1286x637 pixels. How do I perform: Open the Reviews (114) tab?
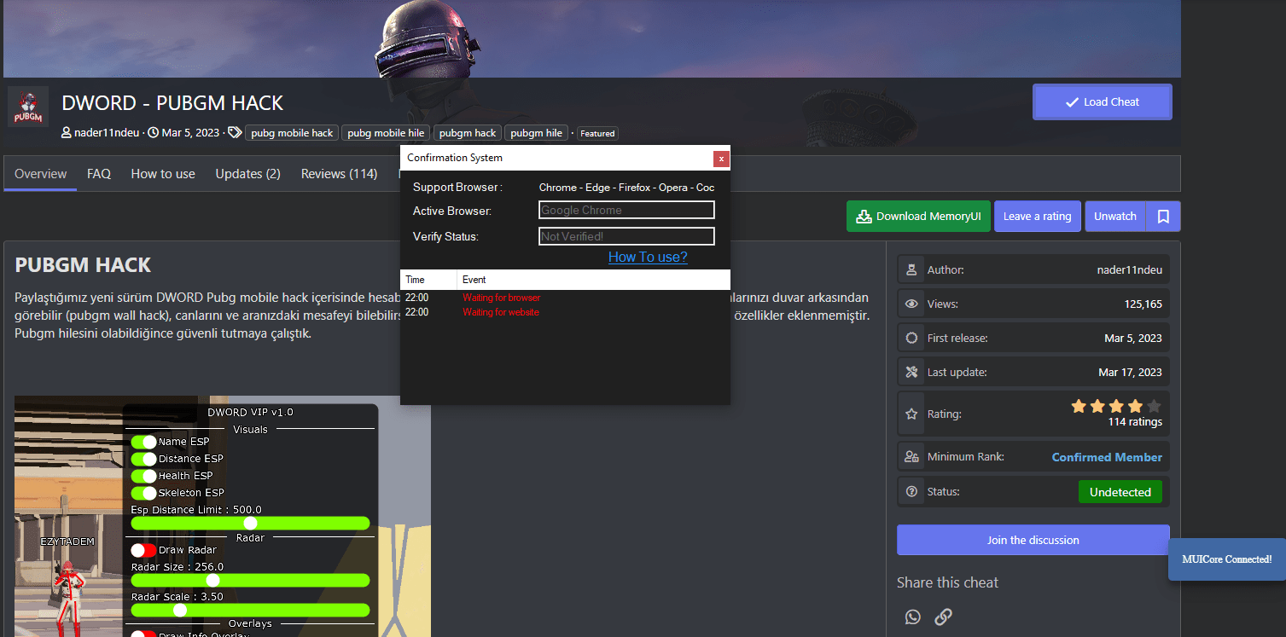[x=339, y=173]
